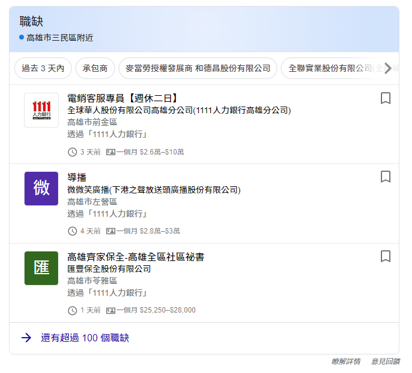Click company name 匯豐保全股份有限公司

(x=109, y=269)
